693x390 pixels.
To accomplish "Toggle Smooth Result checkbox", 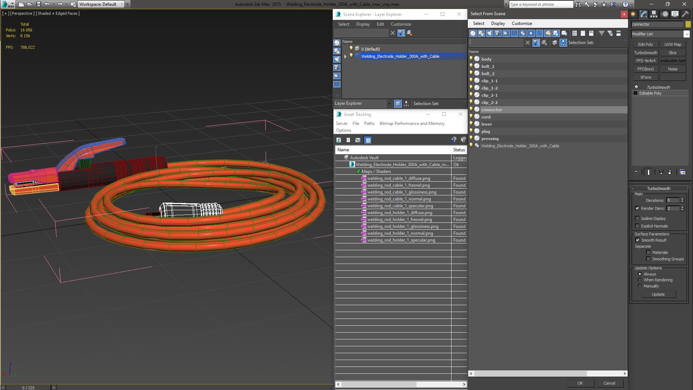I will click(x=637, y=240).
